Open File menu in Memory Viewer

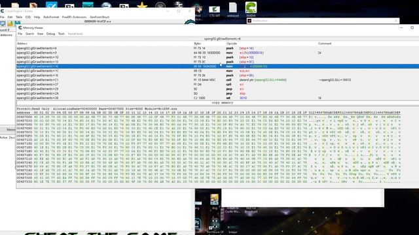[20, 34]
